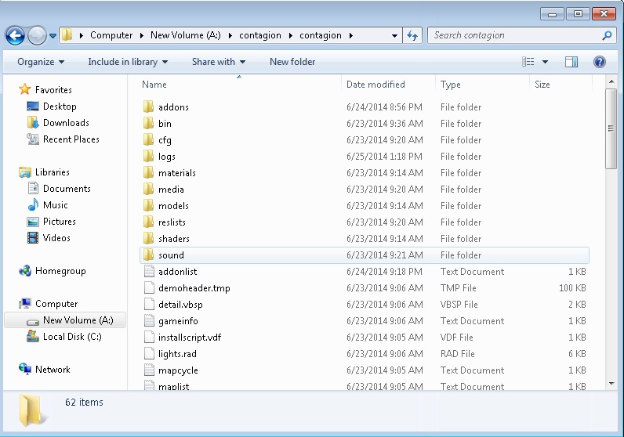Select Computer in navigation pane
624x437 pixels.
click(x=56, y=304)
